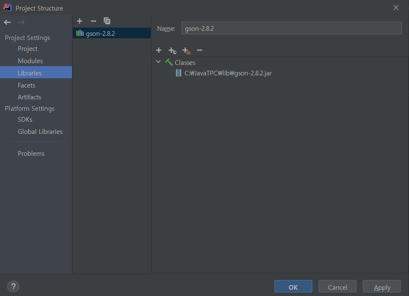The height and width of the screenshot is (296, 409).
Task: Confirm with the OK button
Action: pyautogui.click(x=293, y=287)
